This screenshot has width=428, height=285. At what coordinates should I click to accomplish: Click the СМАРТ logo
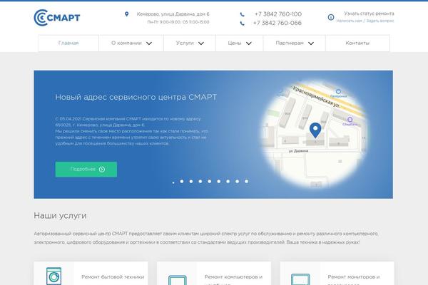(x=57, y=18)
